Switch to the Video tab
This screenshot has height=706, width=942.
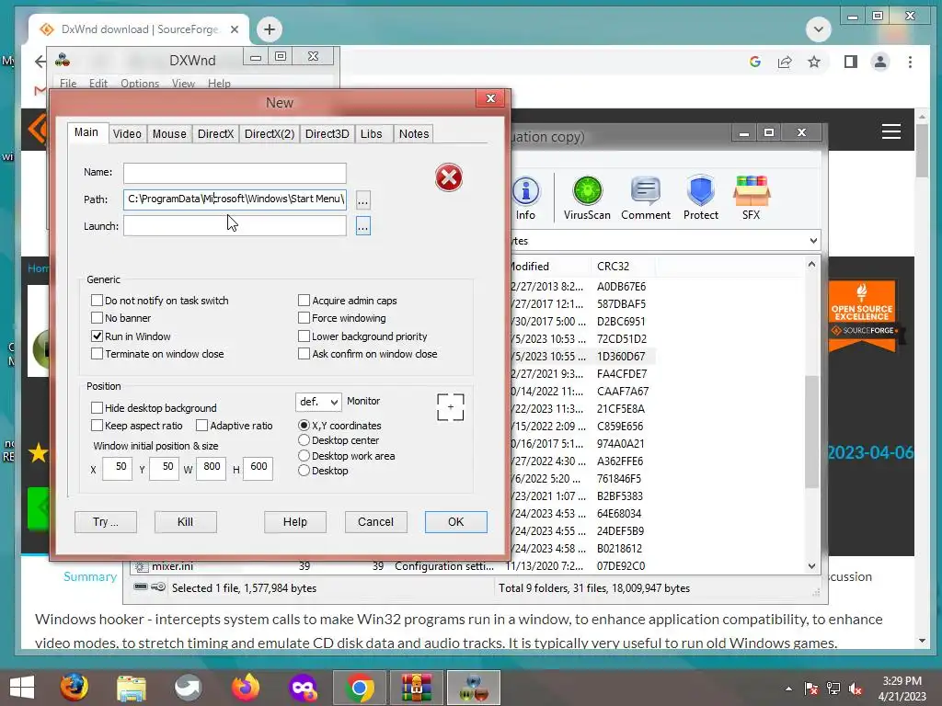click(x=127, y=134)
